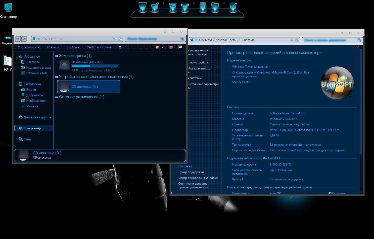Open the folder icon in the dock
Image resolution: width=374 pixels, height=239 pixels.
pos(215,7)
